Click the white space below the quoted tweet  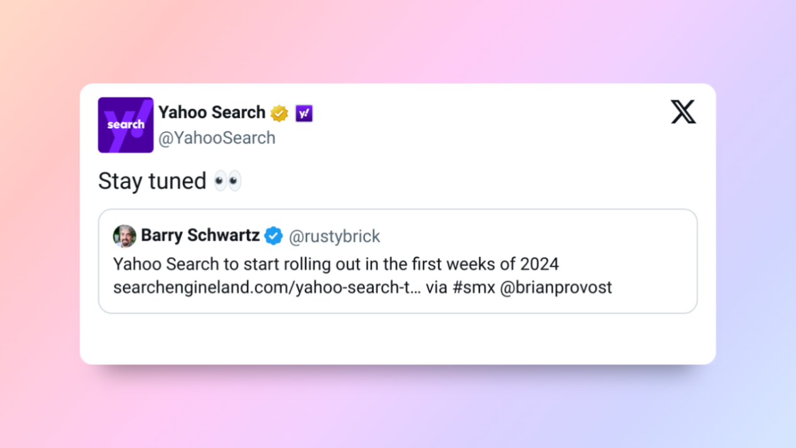click(x=398, y=338)
